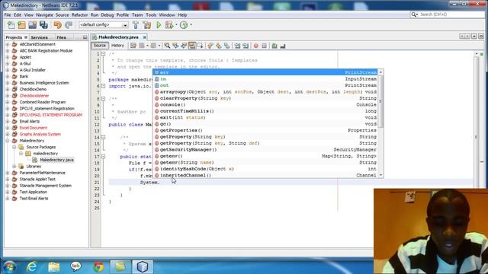This screenshot has width=488, height=274.
Task: Click the Start Macro Recording red dot
Action: (x=256, y=46)
